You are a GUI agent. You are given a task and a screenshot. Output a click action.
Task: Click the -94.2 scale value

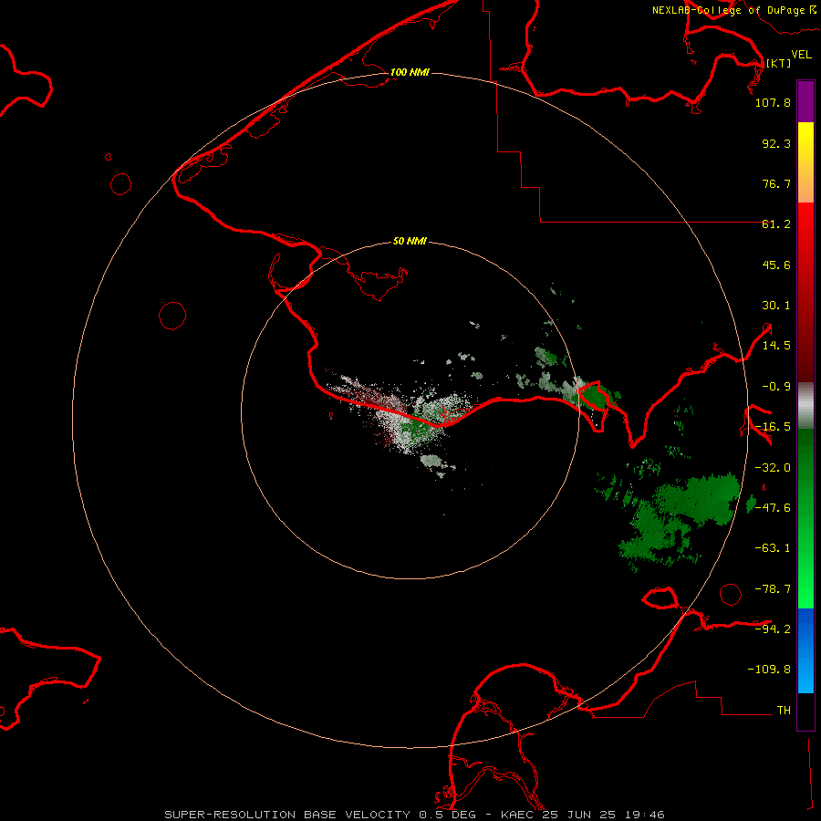[x=773, y=629]
